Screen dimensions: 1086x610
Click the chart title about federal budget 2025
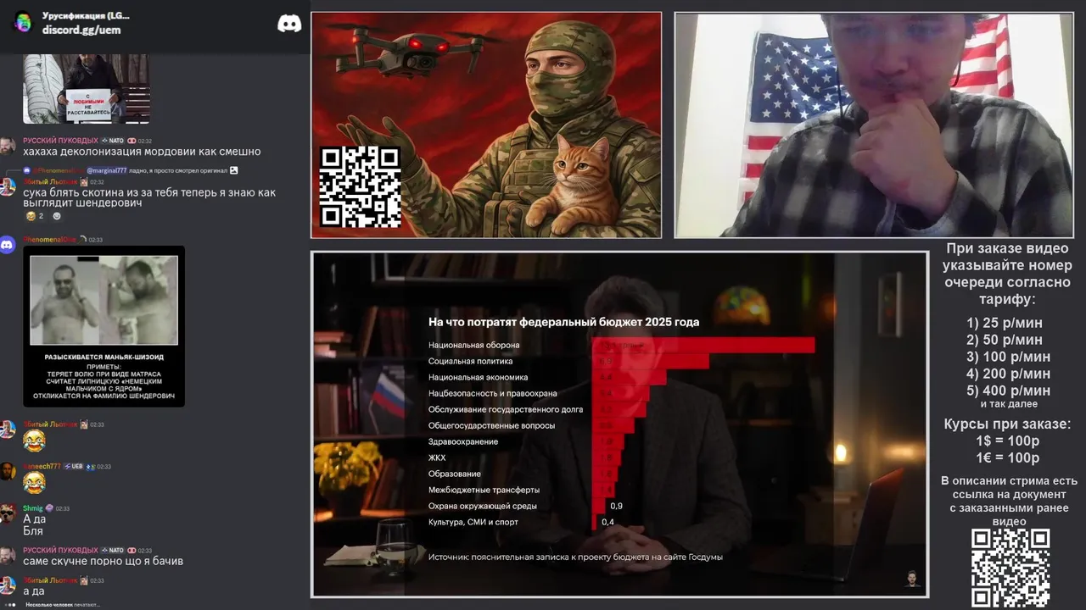pos(563,322)
